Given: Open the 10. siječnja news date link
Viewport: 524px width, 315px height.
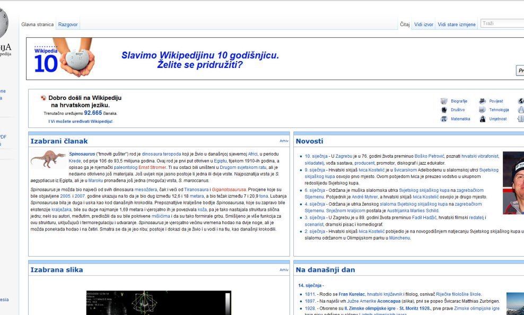Looking at the screenshot, I should tap(316, 156).
